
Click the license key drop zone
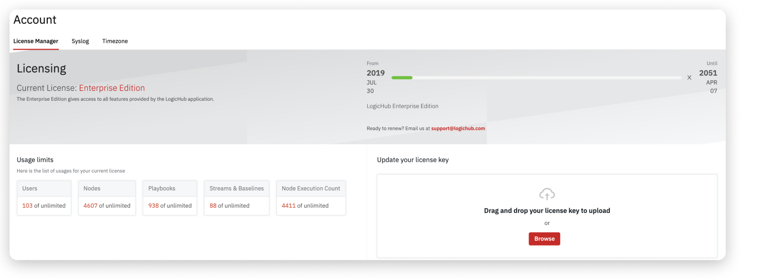[x=547, y=216]
